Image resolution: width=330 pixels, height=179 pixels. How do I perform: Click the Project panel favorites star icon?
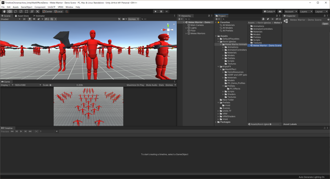point(273,19)
